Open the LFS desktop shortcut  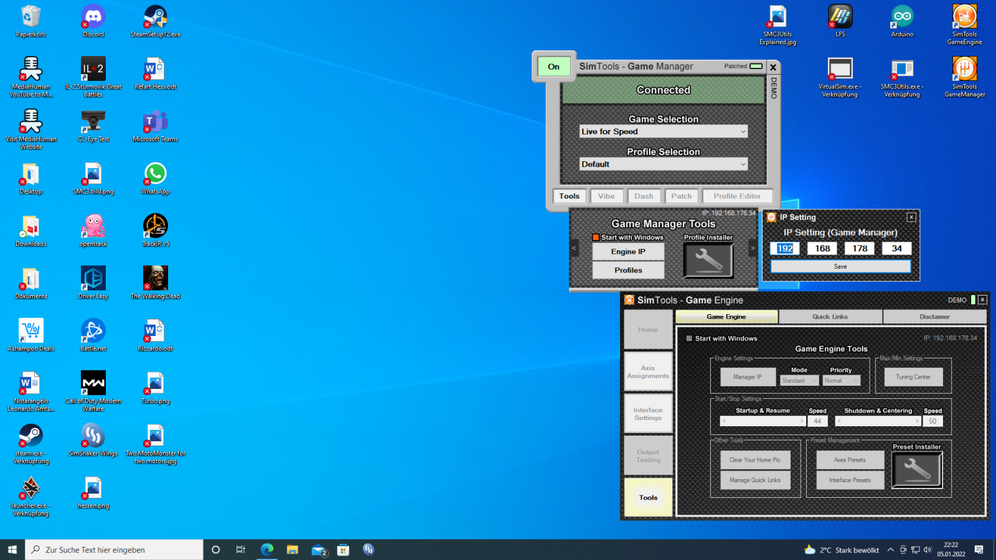840,17
